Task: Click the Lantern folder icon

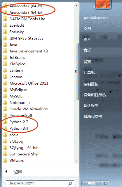Action: [x=6, y=71]
